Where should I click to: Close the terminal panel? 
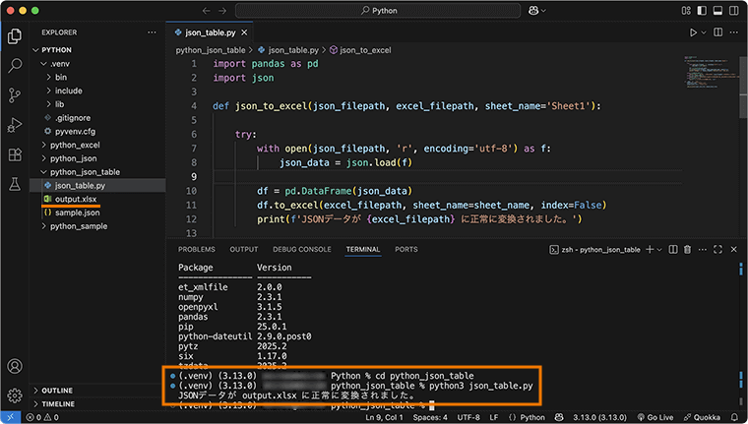(x=733, y=250)
